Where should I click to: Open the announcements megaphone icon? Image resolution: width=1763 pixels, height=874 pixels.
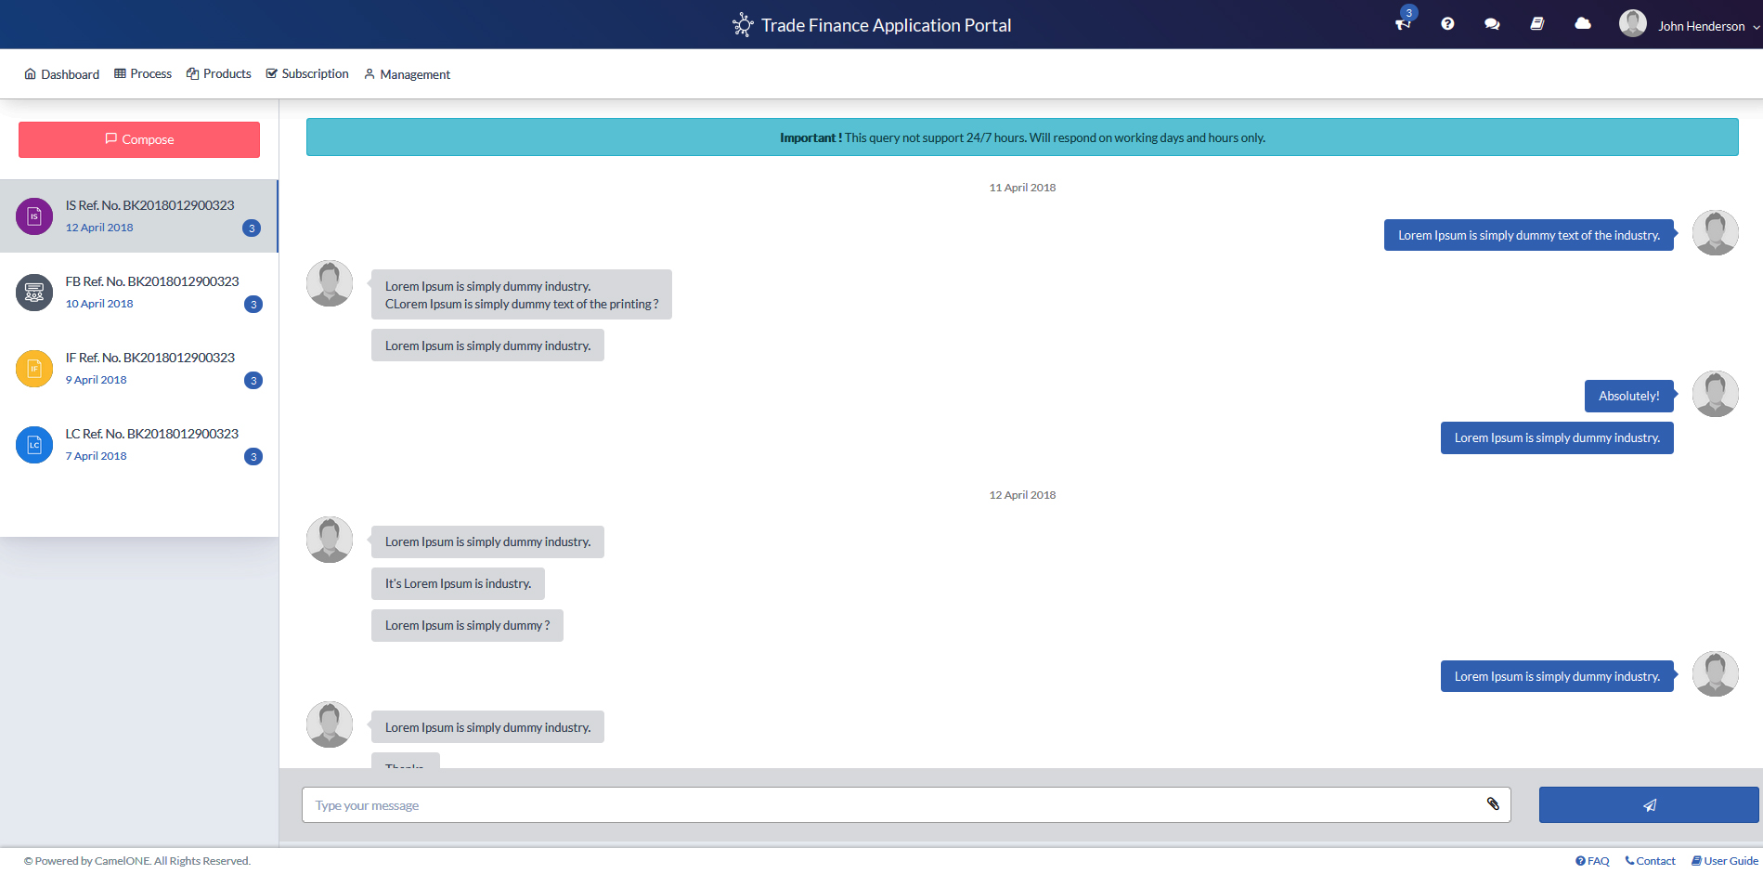(x=1402, y=24)
